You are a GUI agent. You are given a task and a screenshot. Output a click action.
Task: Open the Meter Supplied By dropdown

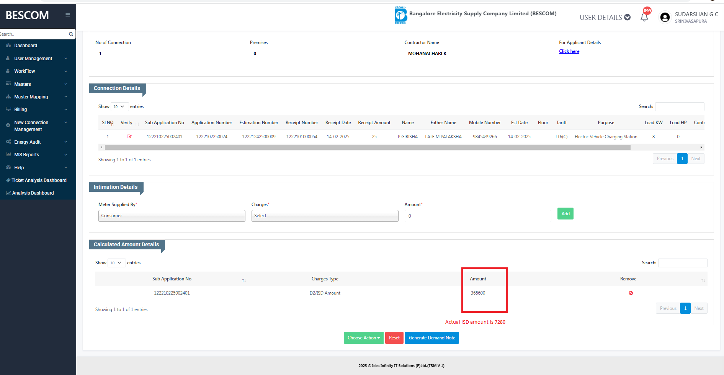click(x=172, y=216)
